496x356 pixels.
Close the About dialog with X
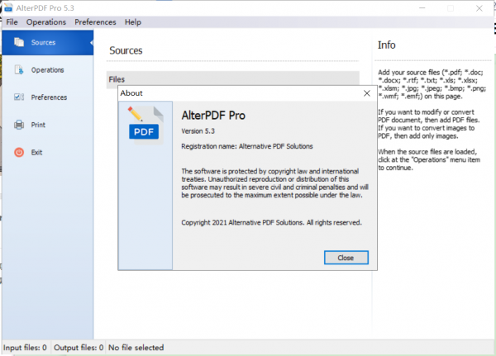click(x=366, y=93)
